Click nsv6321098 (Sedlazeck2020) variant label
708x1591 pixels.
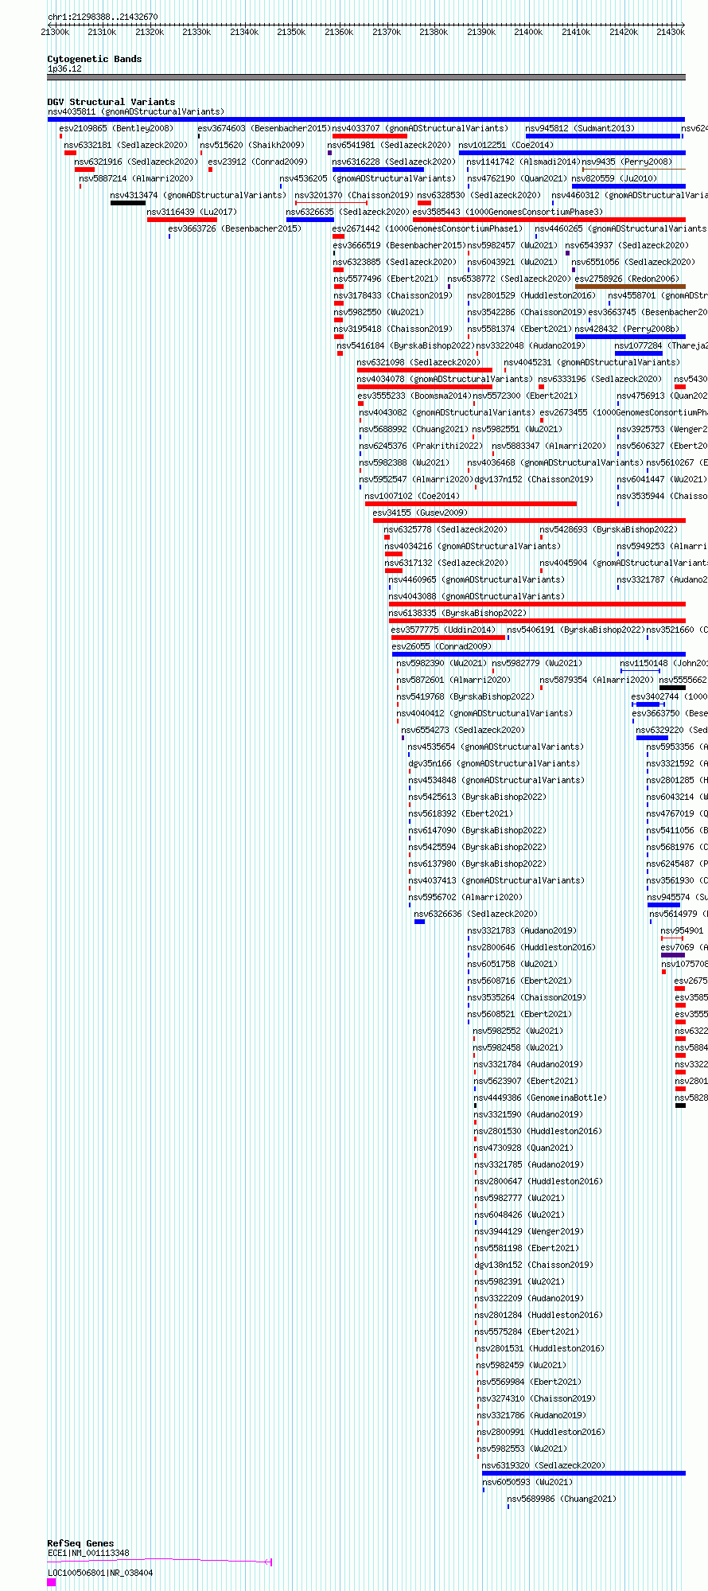point(418,363)
